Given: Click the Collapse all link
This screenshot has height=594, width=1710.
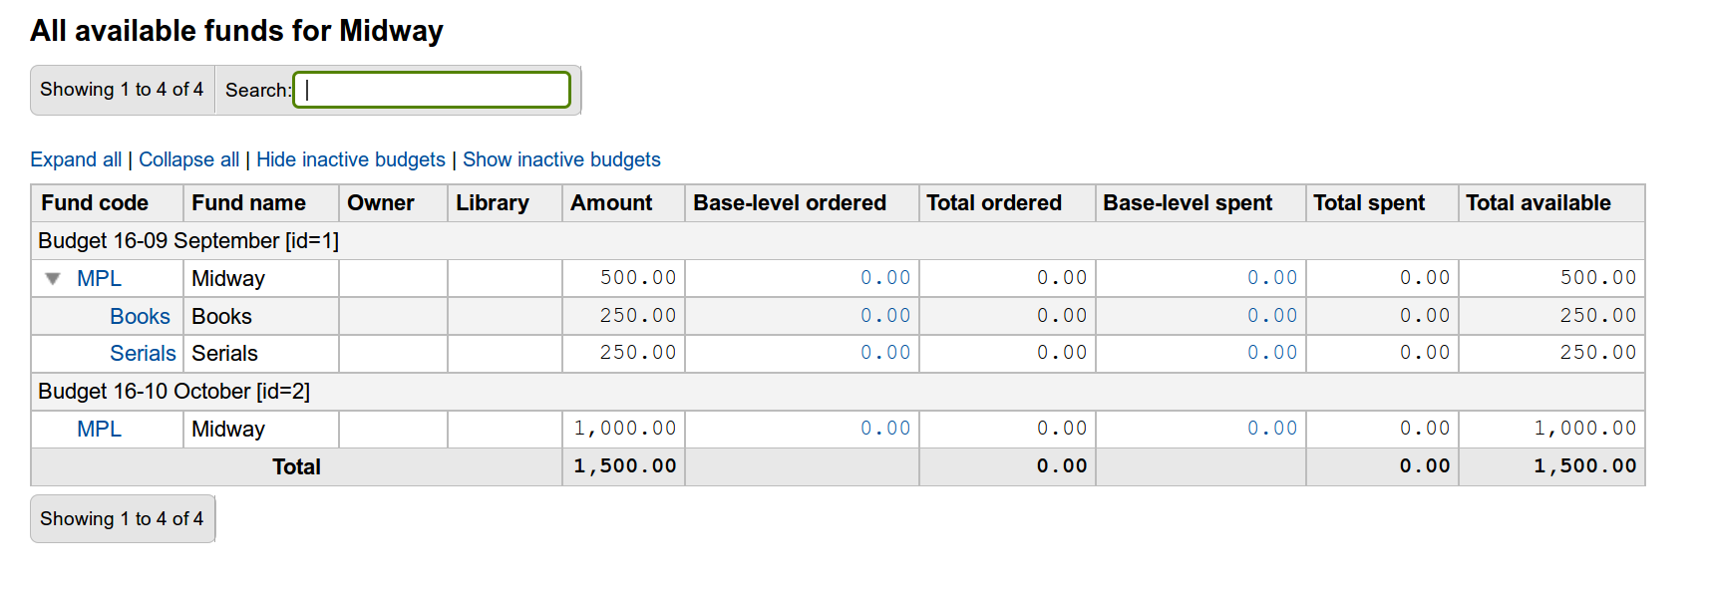Looking at the screenshot, I should pos(188,159).
